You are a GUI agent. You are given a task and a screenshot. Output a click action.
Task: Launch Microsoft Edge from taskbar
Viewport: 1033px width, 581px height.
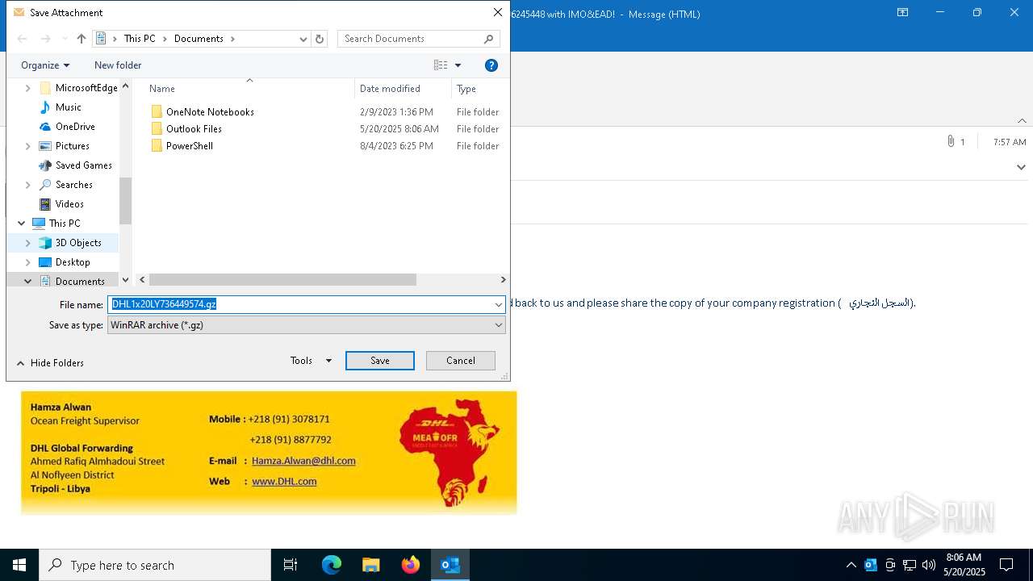pyautogui.click(x=332, y=565)
